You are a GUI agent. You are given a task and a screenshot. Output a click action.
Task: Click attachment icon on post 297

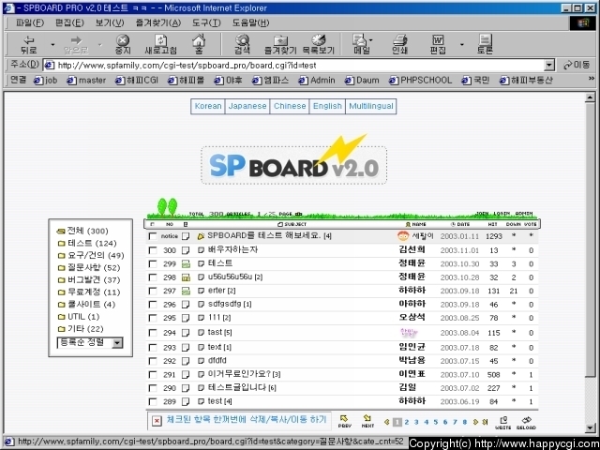(186, 292)
